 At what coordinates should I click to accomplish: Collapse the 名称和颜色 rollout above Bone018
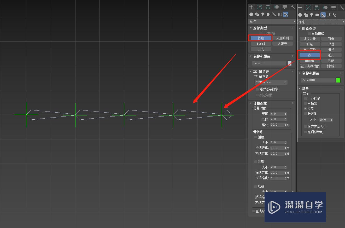pos(251,56)
